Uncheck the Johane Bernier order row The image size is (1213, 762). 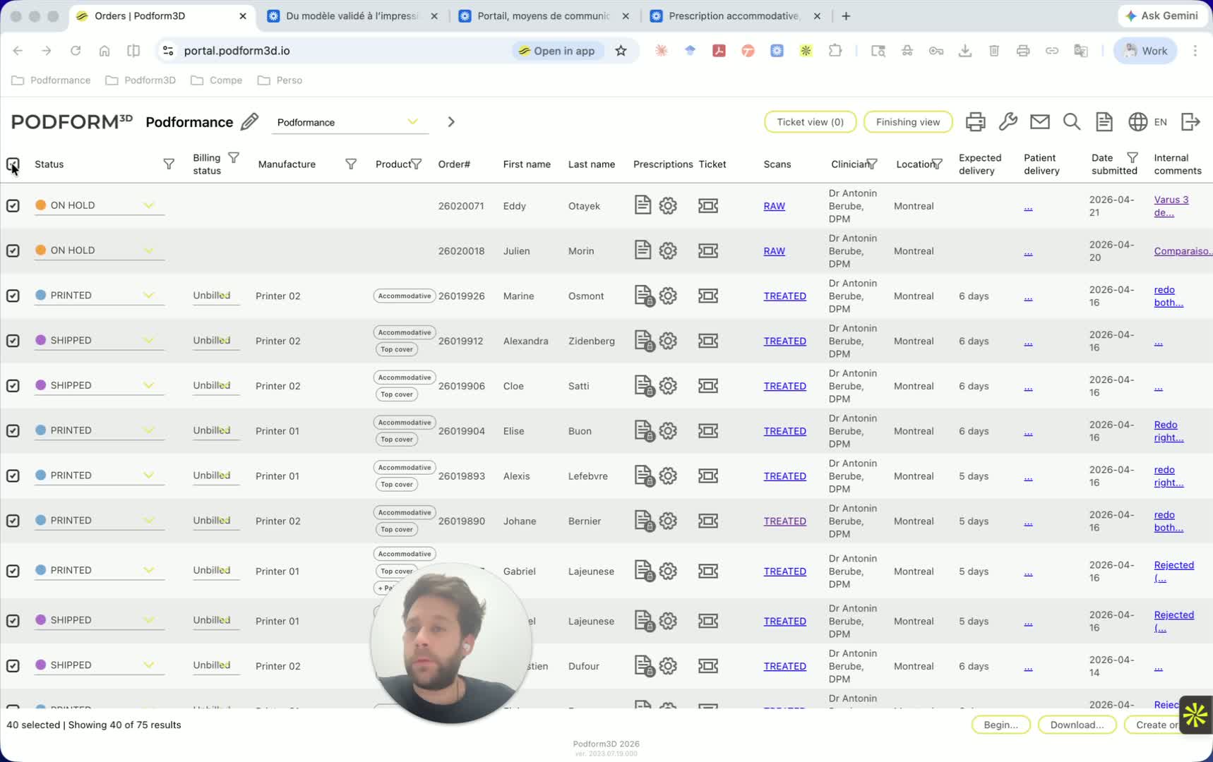click(x=13, y=521)
